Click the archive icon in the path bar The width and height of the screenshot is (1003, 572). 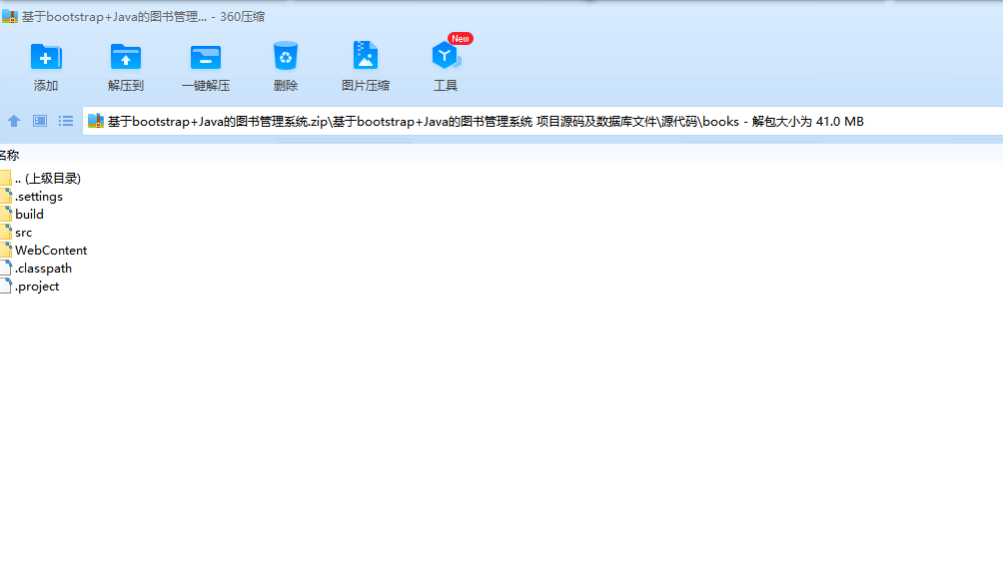pyautogui.click(x=95, y=121)
